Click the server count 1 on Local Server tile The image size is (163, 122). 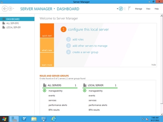[x=115, y=85]
